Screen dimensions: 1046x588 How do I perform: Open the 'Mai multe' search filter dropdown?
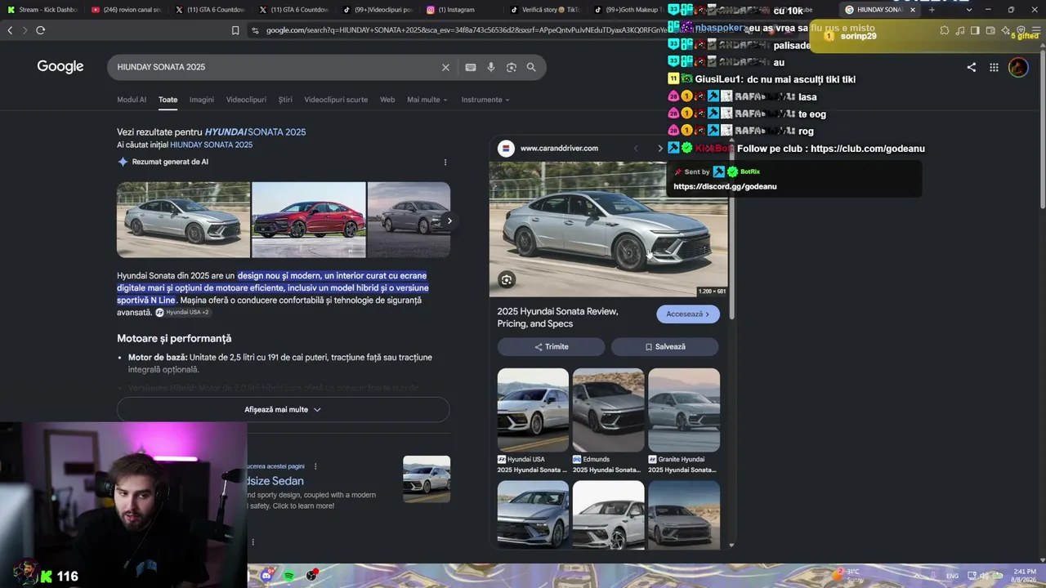[427, 100]
